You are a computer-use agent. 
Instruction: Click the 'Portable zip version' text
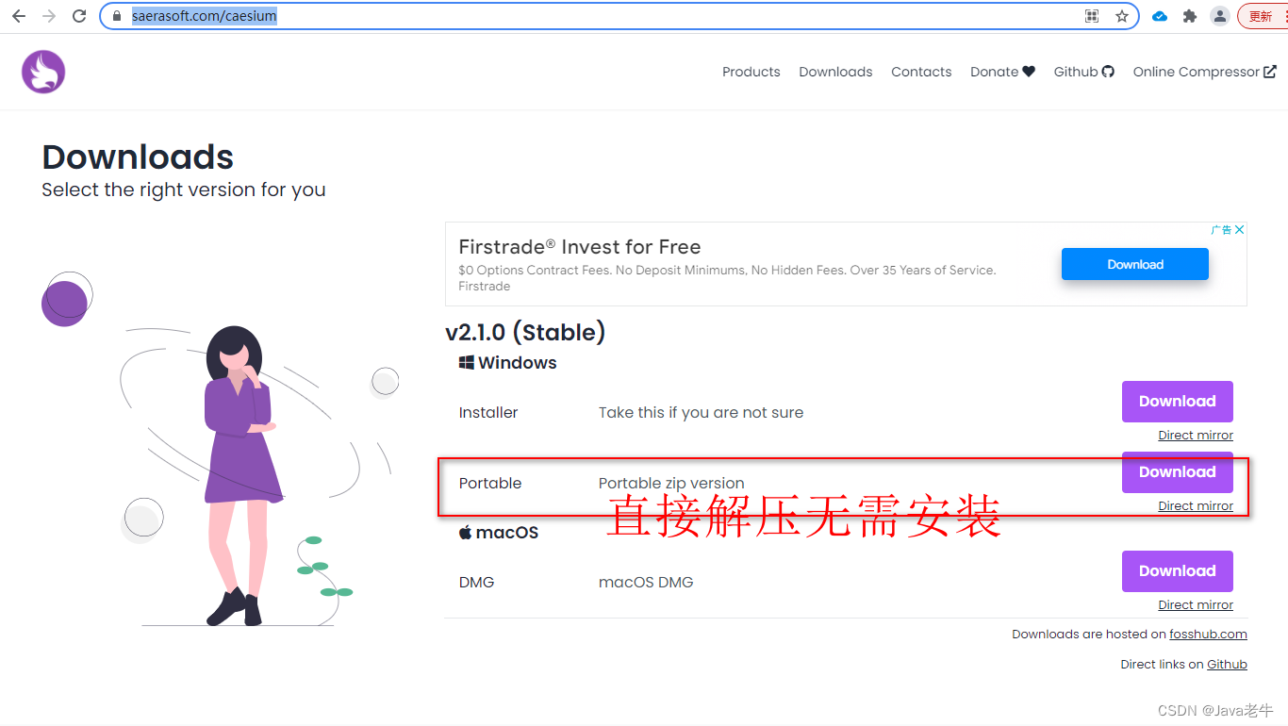click(x=671, y=484)
